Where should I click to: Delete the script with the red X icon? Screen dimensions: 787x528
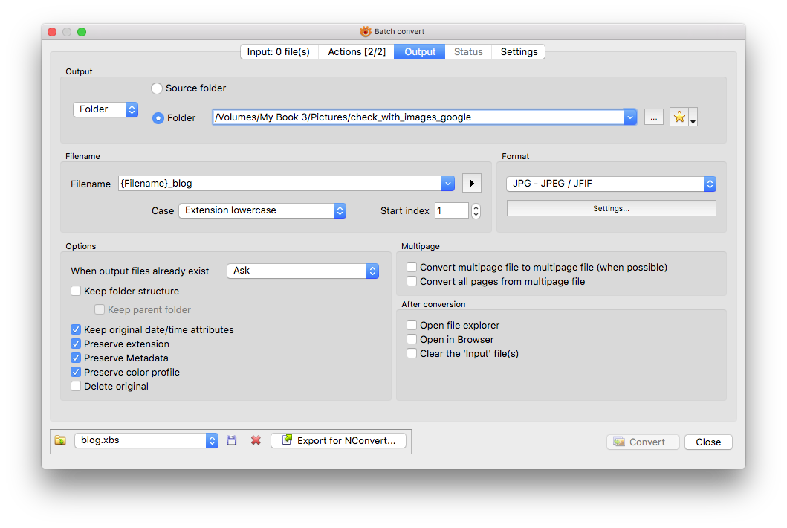(x=256, y=440)
